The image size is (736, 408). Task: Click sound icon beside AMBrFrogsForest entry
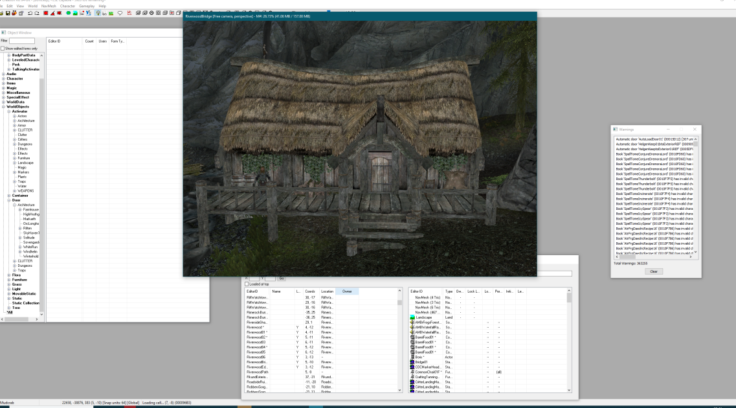tap(412, 323)
